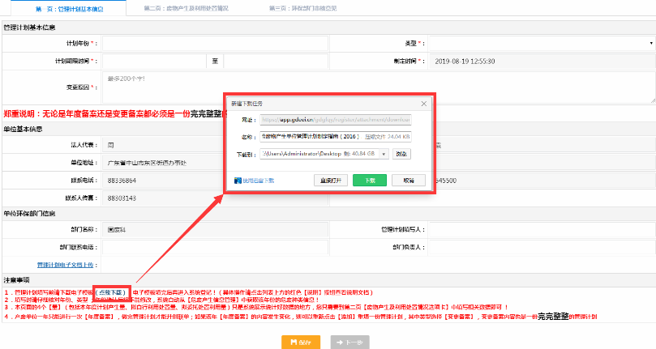The image size is (656, 349).
Task: Click the 计划期限时间 start date field
Action: (154, 61)
